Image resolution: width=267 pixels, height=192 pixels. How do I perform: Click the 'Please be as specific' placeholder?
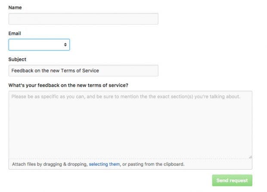pos(126,97)
